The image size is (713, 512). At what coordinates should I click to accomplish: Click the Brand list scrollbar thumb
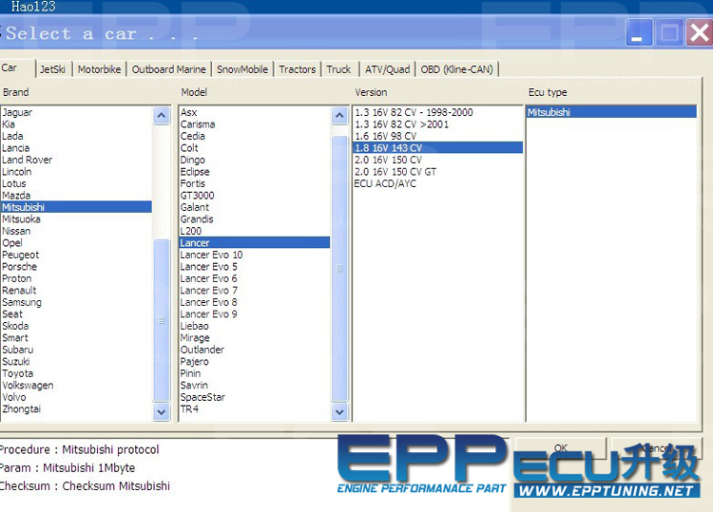pos(162,320)
